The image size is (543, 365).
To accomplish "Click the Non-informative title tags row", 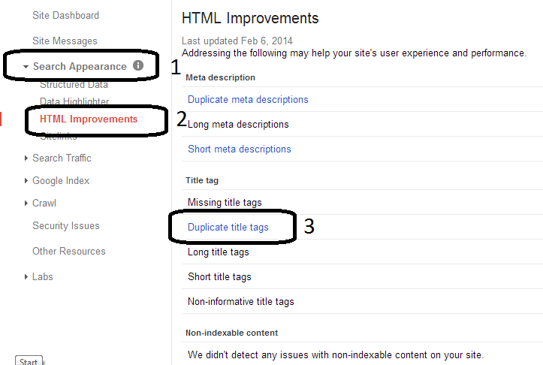I will coord(240,301).
